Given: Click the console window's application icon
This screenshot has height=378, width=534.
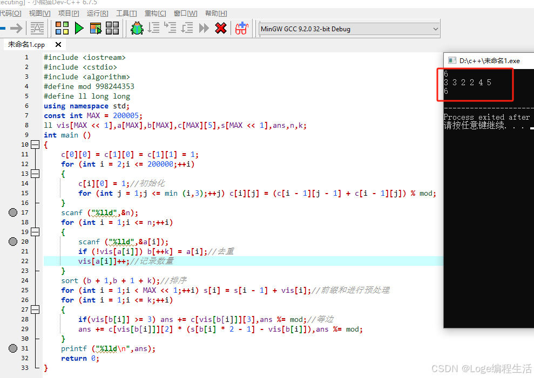Looking at the screenshot, I should point(452,60).
